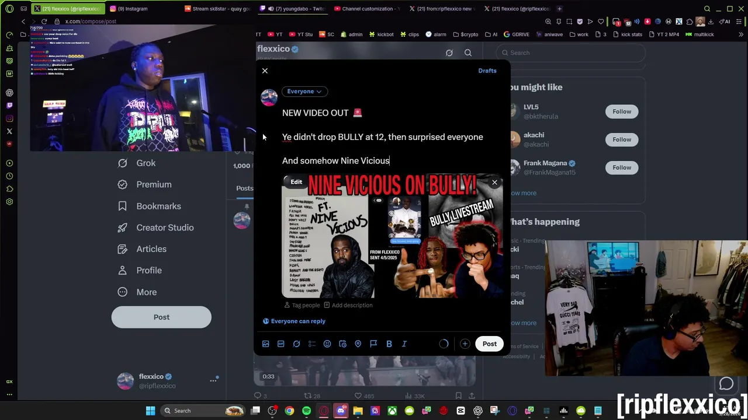This screenshot has width=748, height=420.
Task: Schedule the post with calendar icon
Action: tap(342, 344)
